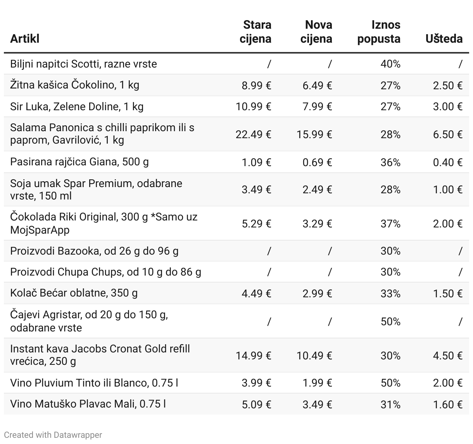Click the Ušteda column header
This screenshot has width=473, height=444.
tap(444, 39)
